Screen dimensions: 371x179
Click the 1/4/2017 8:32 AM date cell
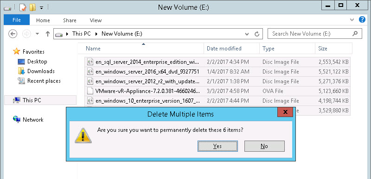[228, 72]
